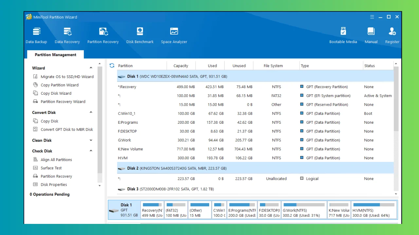Select (Other) 15 MB block in disk map
This screenshot has height=235, width=419.
tap(199, 210)
